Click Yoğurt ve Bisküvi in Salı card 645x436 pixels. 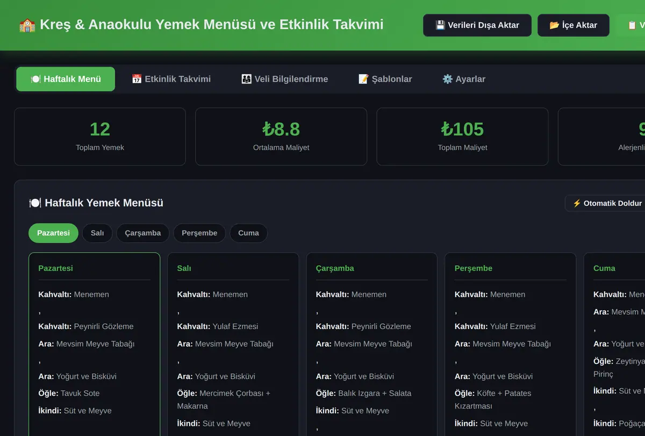pyautogui.click(x=225, y=376)
